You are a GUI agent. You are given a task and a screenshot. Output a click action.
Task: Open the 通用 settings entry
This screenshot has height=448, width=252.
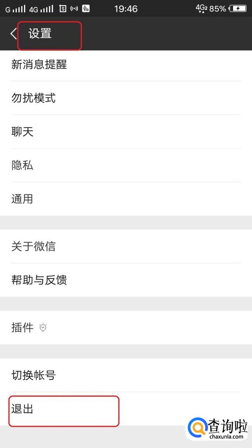tap(23, 199)
